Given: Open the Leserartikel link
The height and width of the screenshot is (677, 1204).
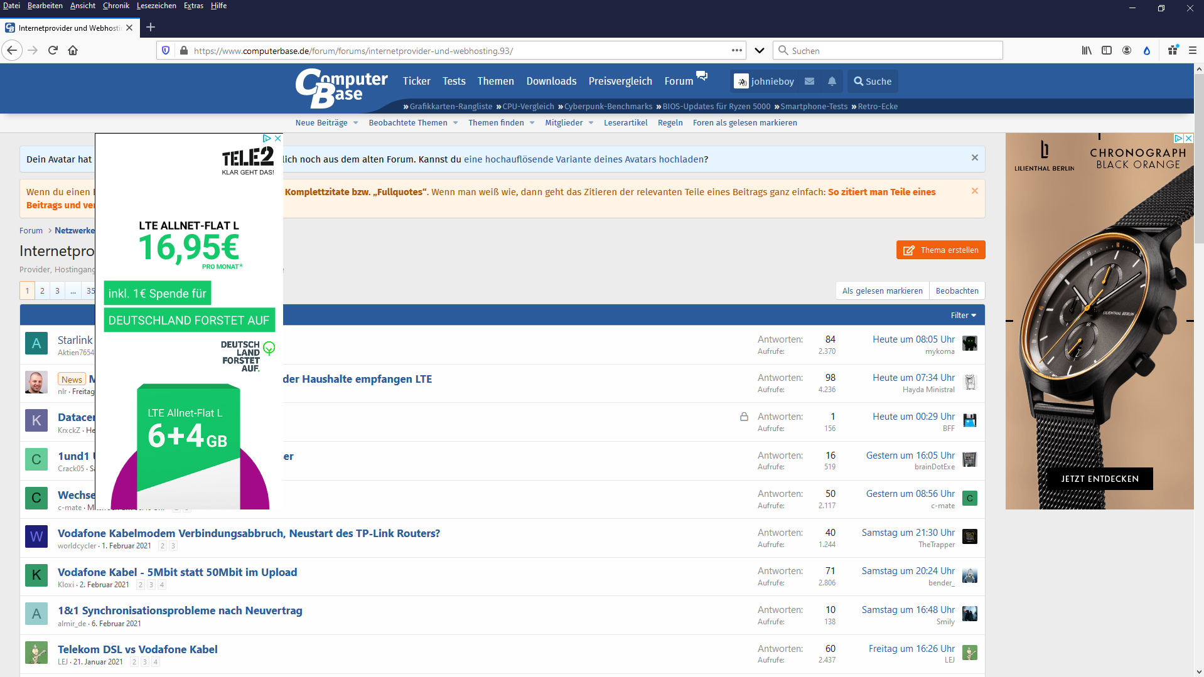Looking at the screenshot, I should click(625, 123).
